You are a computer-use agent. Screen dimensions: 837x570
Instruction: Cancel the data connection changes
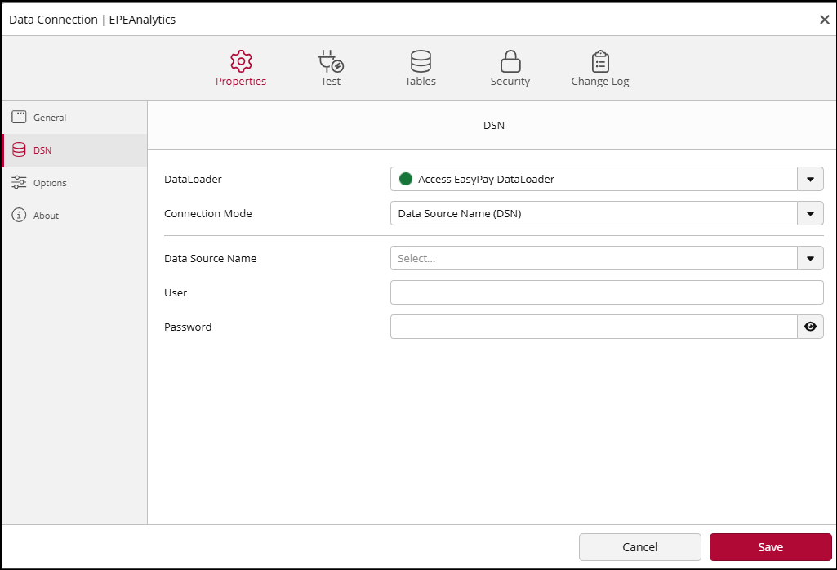(639, 546)
